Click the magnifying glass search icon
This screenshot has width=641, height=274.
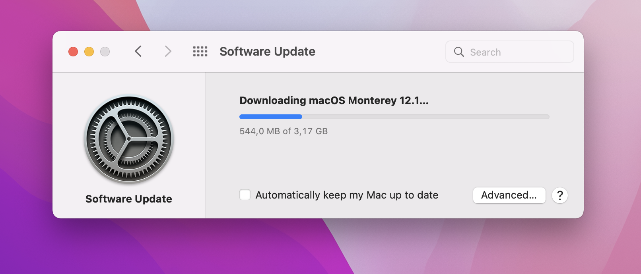459,52
